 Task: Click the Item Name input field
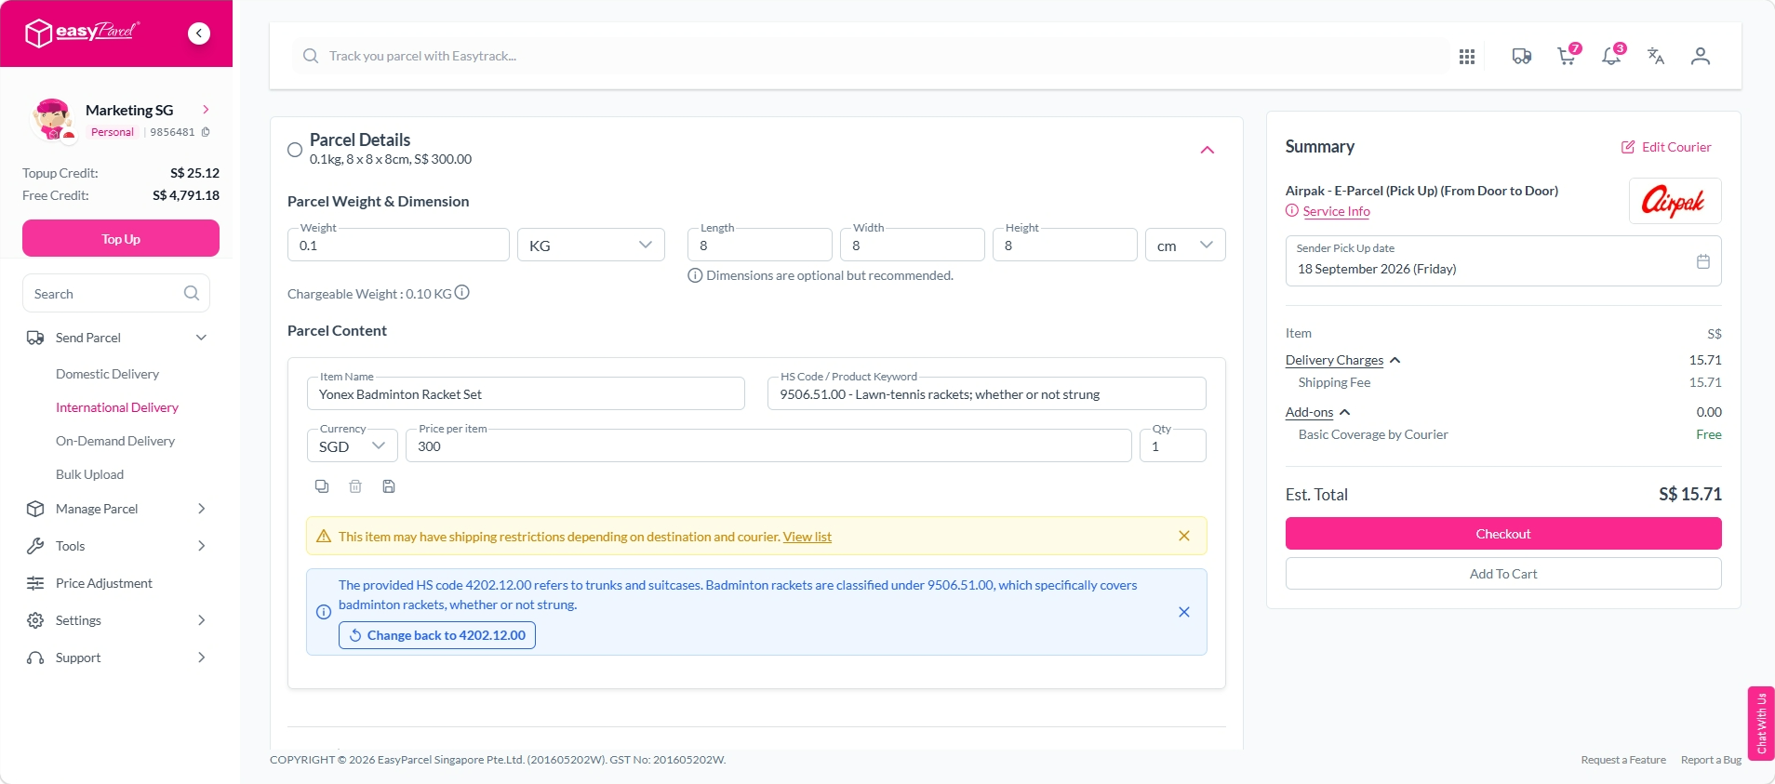(x=526, y=393)
